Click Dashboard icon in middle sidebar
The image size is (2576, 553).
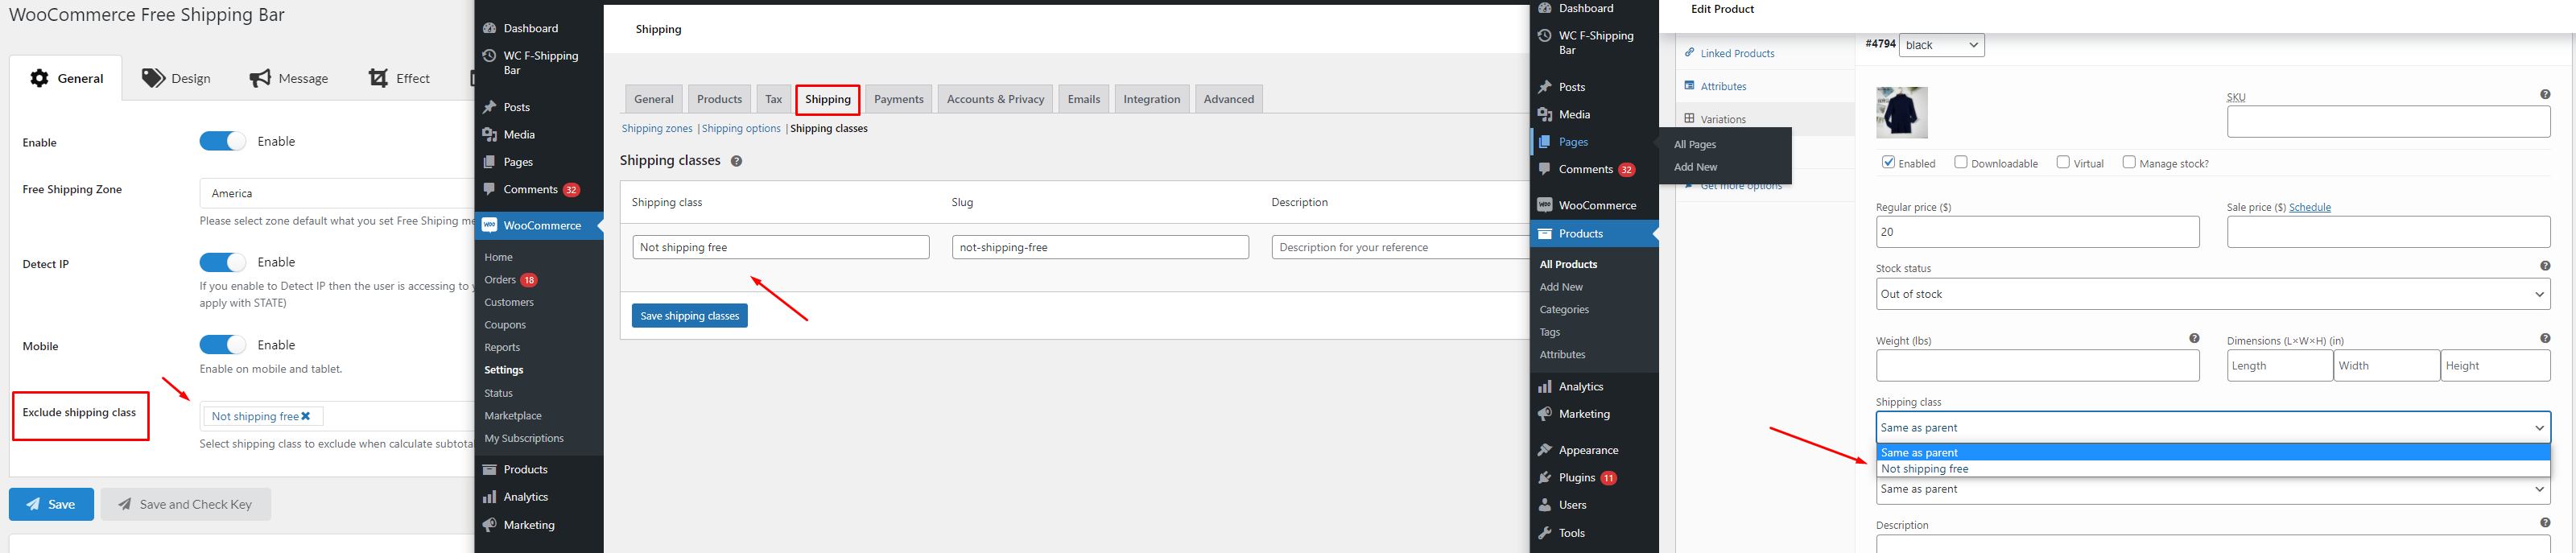(x=490, y=28)
